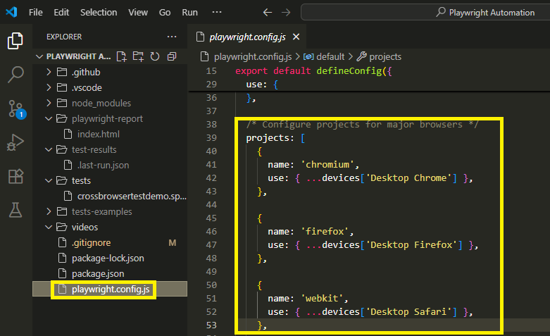
Task: Expand the .vscode folder
Action: click(x=49, y=87)
